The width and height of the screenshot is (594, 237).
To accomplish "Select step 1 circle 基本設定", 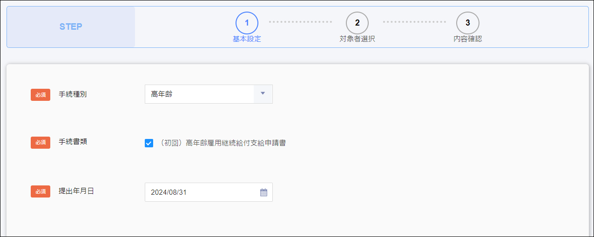I will click(x=247, y=23).
